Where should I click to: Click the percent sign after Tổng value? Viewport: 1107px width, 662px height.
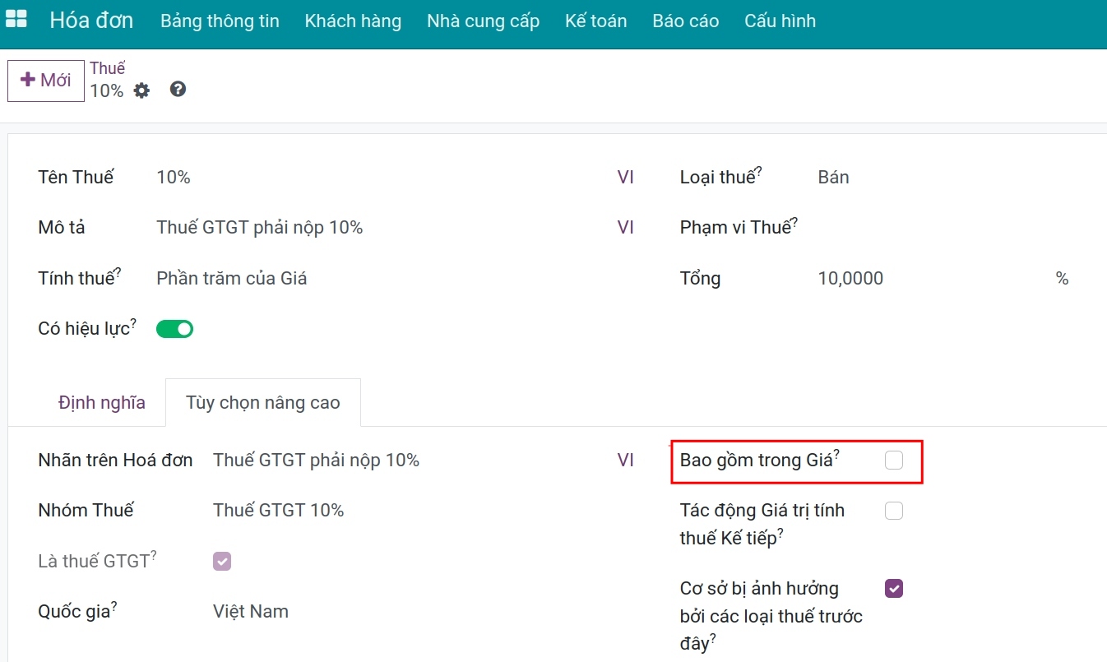[1062, 279]
